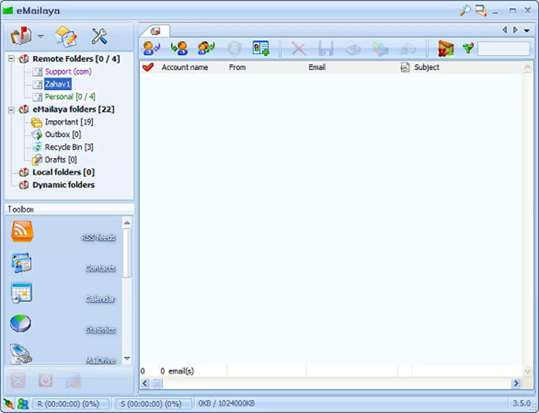Sort by the Account name column header
The image size is (539, 413).
185,67
